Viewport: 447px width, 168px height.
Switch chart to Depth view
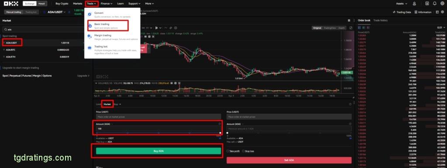pos(341,28)
